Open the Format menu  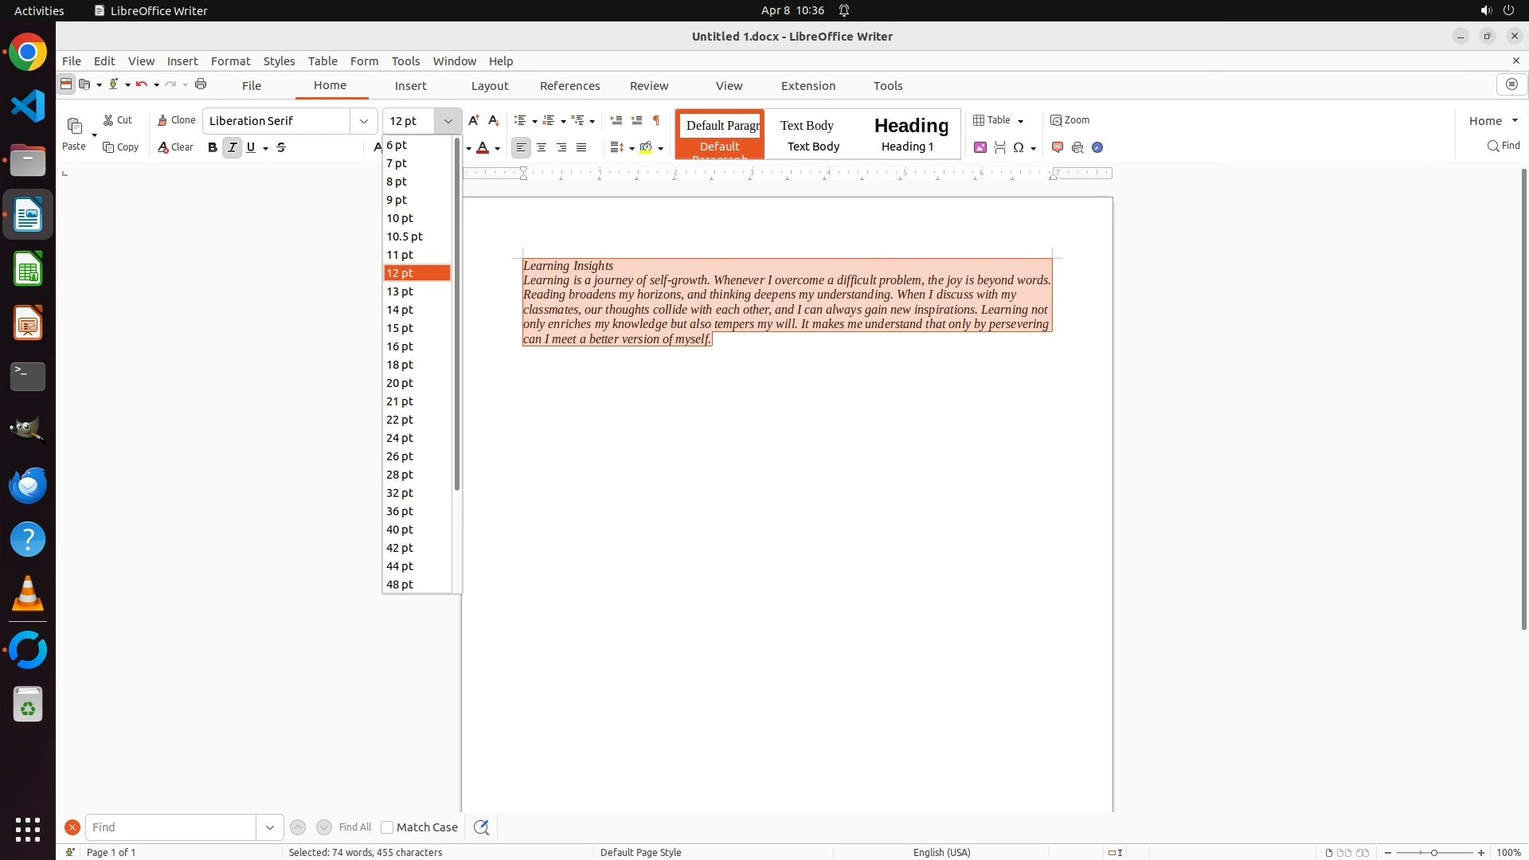coord(230,61)
